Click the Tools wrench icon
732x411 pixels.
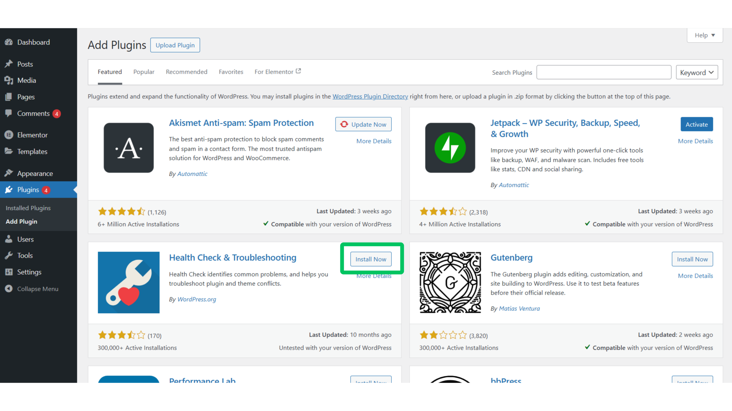click(9, 255)
